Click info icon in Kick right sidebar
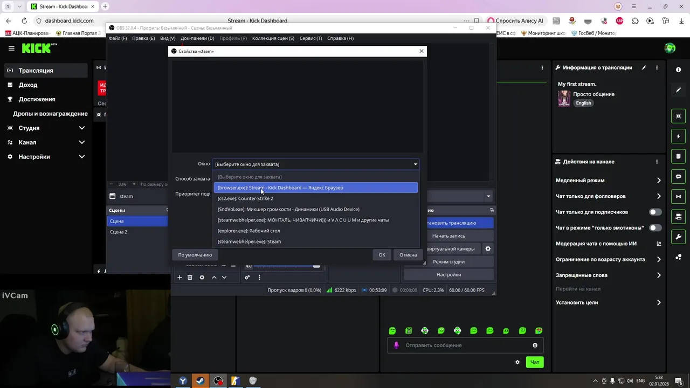This screenshot has width=690, height=388. 678,70
